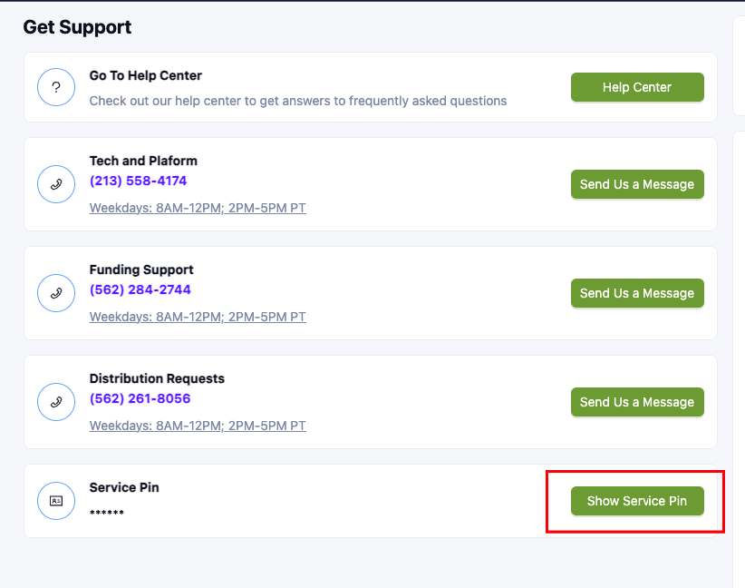Click the help center description text
Image resolution: width=745 pixels, height=588 pixels.
pos(298,101)
